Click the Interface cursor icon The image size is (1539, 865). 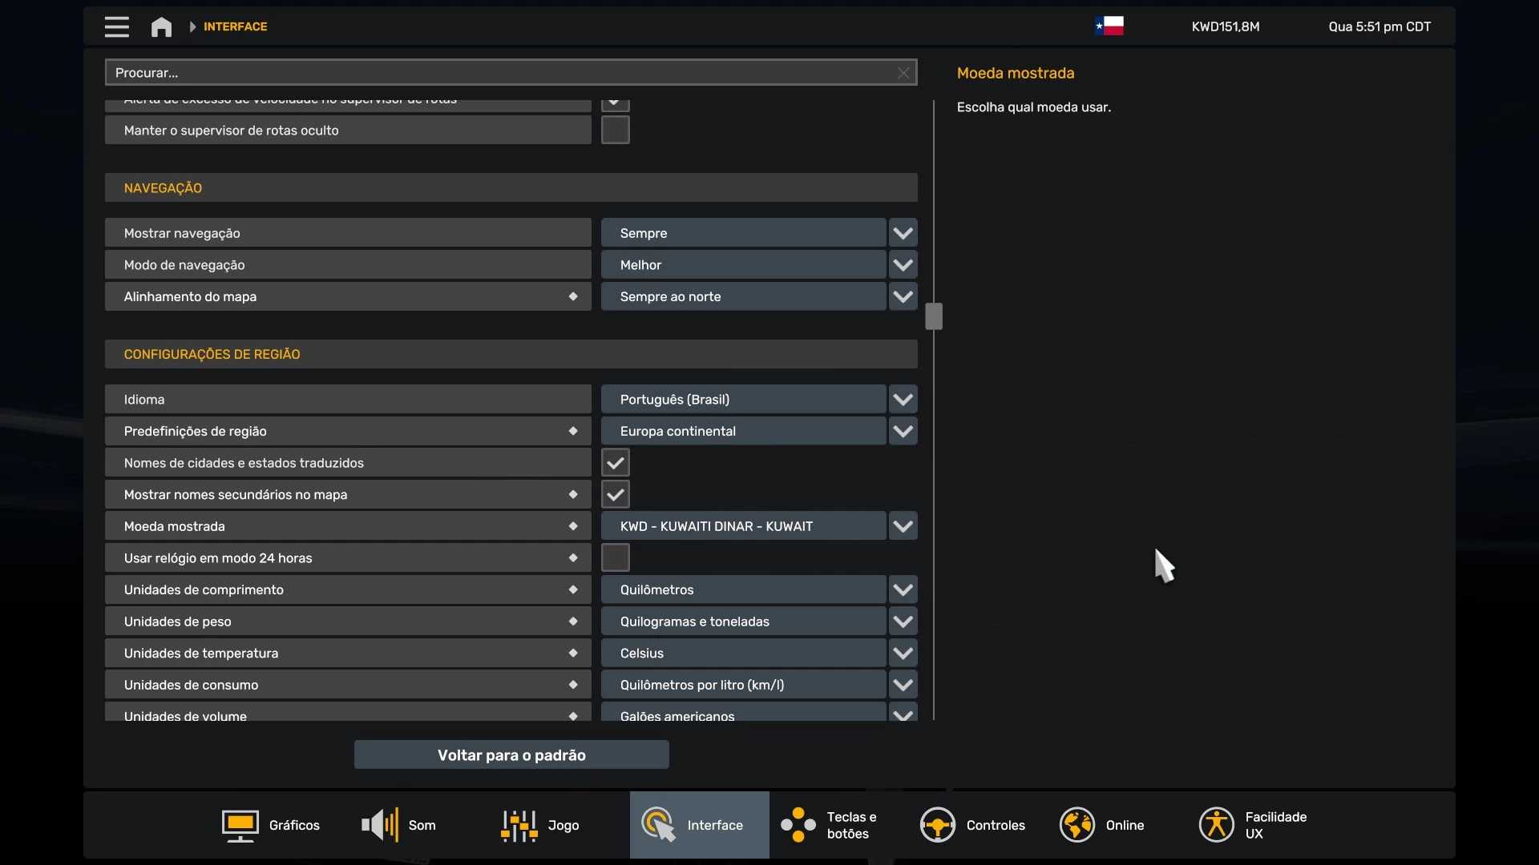coord(657,825)
